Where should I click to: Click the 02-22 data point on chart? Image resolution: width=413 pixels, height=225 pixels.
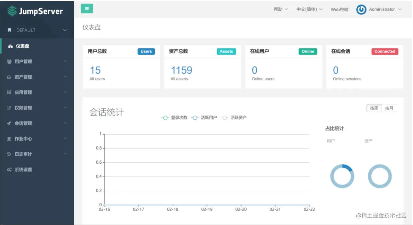pyautogui.click(x=309, y=205)
